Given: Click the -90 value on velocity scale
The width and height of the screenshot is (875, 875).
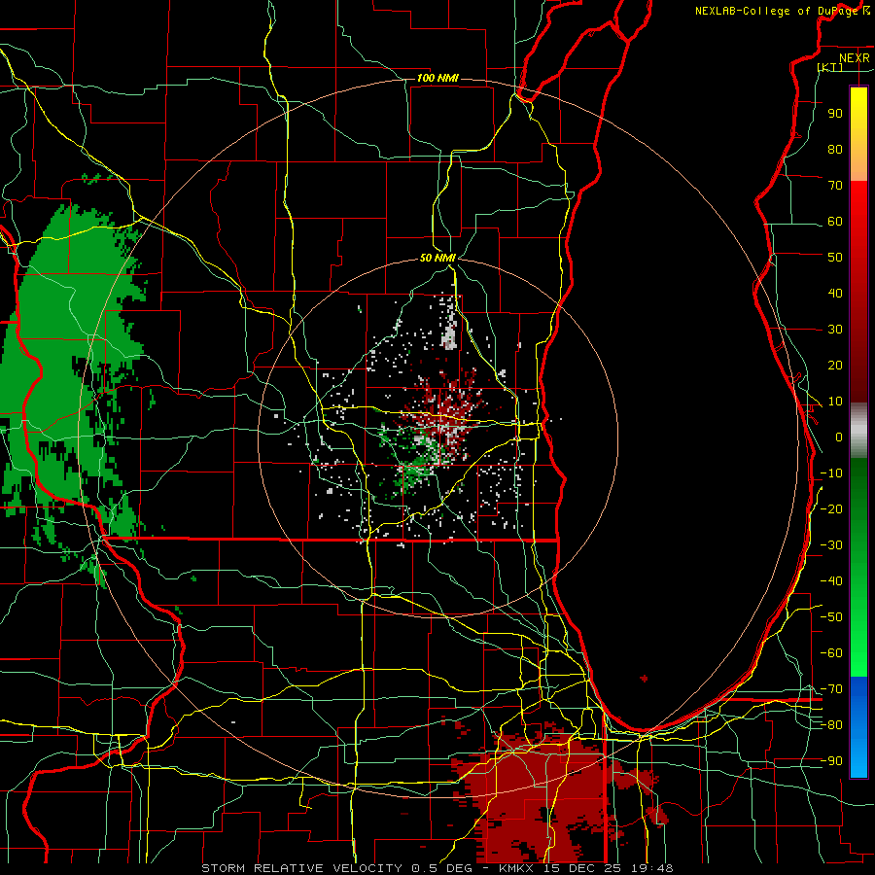Looking at the screenshot, I should pos(831,761).
